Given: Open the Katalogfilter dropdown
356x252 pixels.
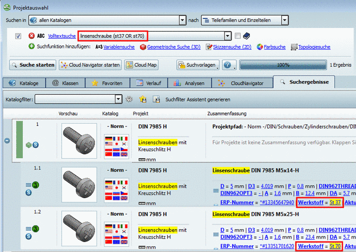Looking at the screenshot, I should [x=118, y=99].
